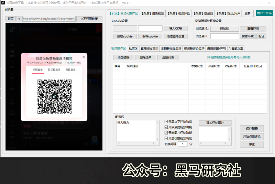Click comment text box scroll-right arrow
The image size is (275, 184).
click(x=153, y=143)
